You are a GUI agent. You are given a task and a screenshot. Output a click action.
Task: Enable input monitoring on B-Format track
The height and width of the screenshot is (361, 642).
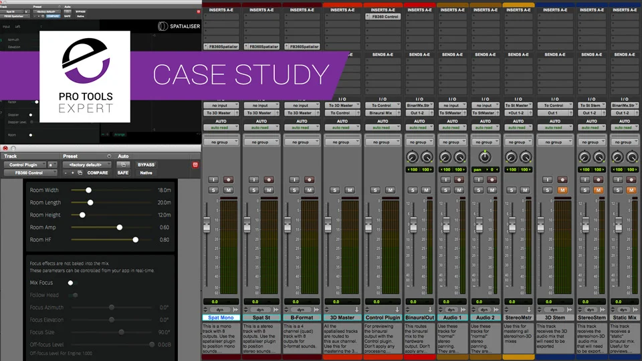294,180
